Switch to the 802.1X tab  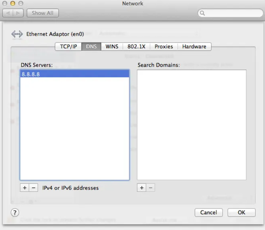click(x=136, y=47)
